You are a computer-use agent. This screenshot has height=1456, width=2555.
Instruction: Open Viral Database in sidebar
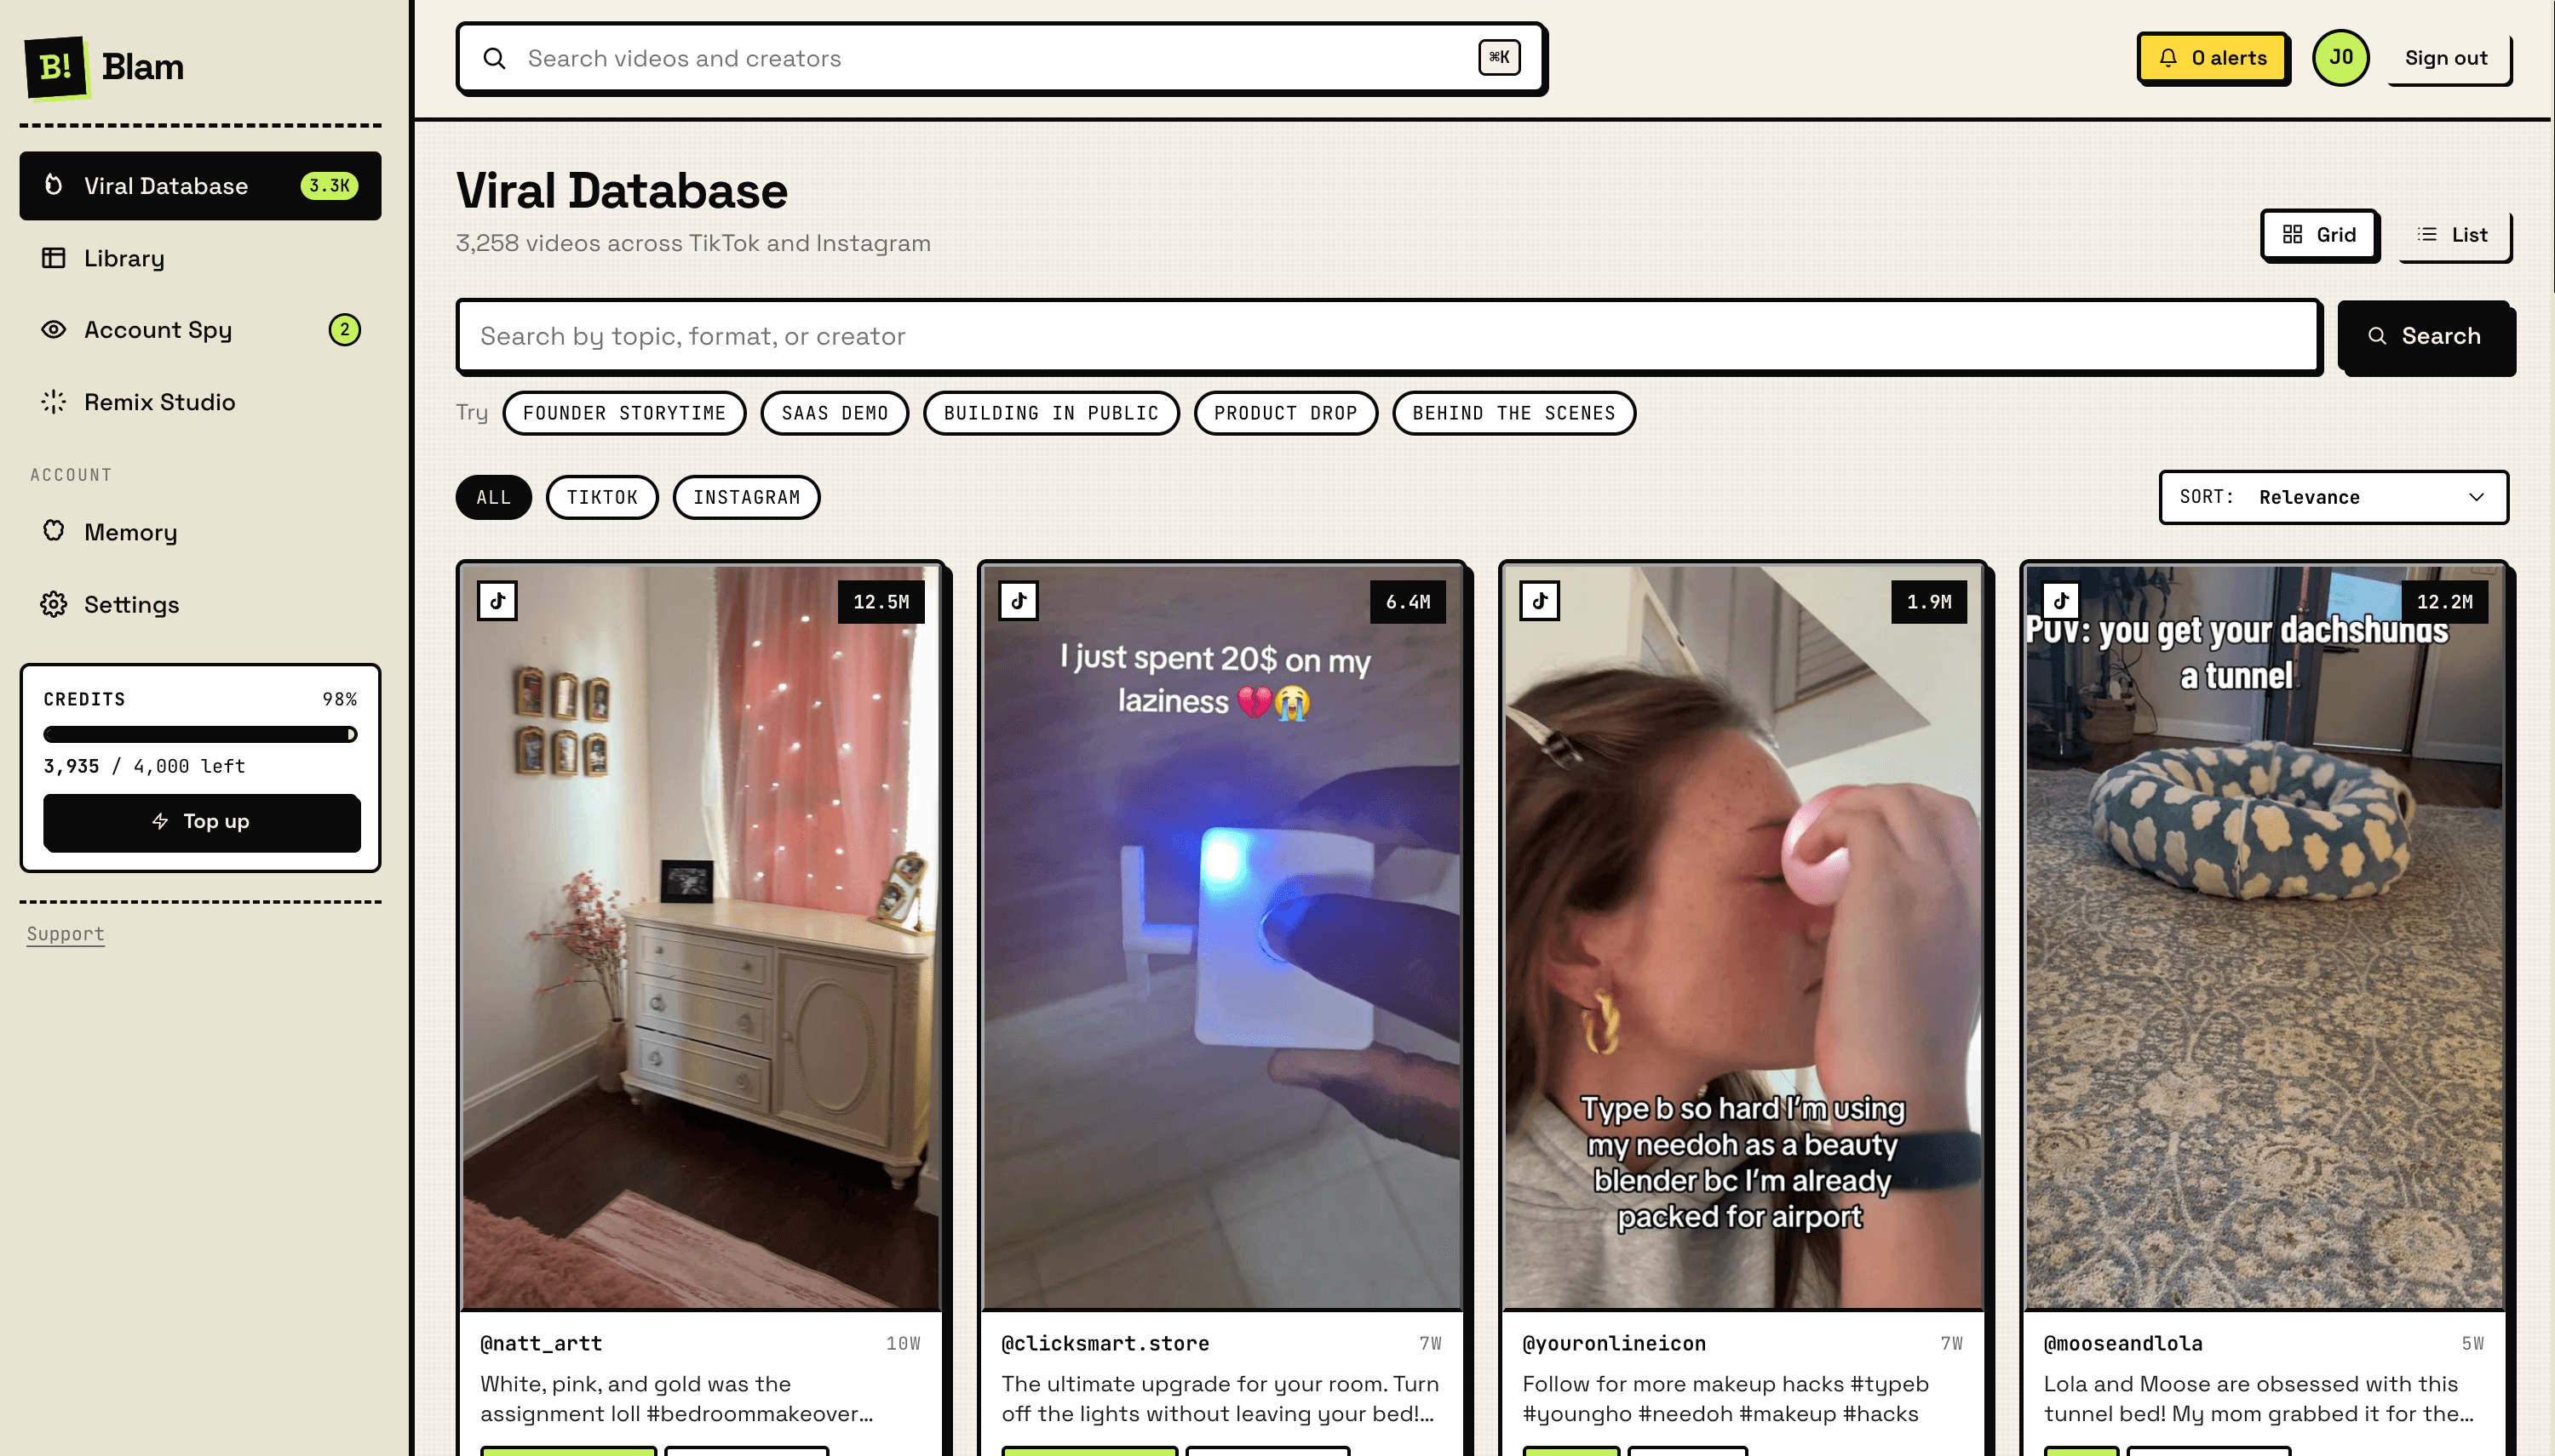(200, 186)
